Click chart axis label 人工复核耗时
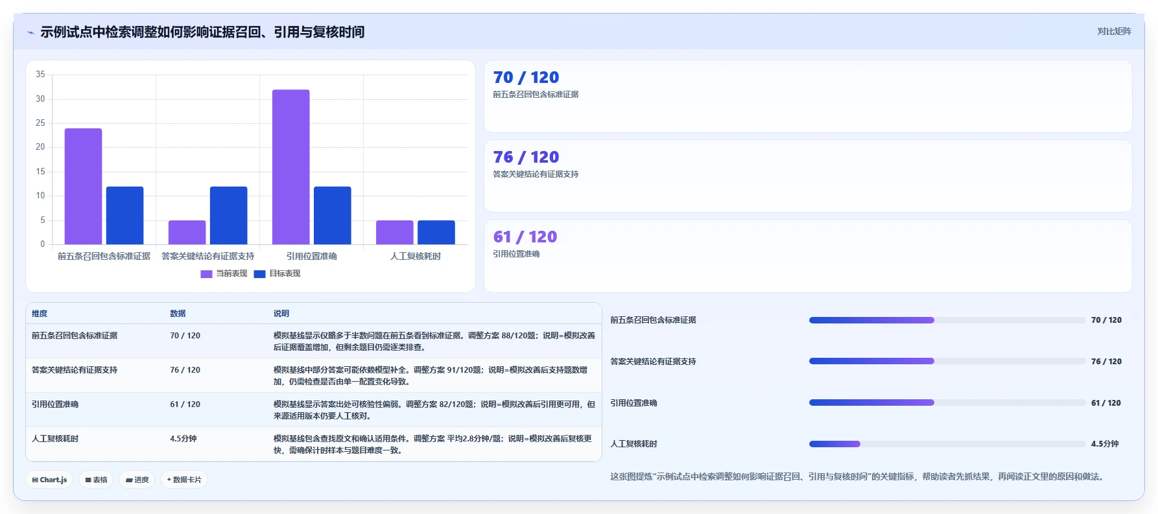This screenshot has height=514, width=1158. tap(415, 256)
